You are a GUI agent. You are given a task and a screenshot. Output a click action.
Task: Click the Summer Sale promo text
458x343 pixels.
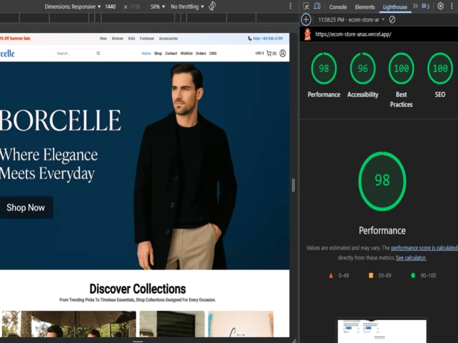coord(15,38)
